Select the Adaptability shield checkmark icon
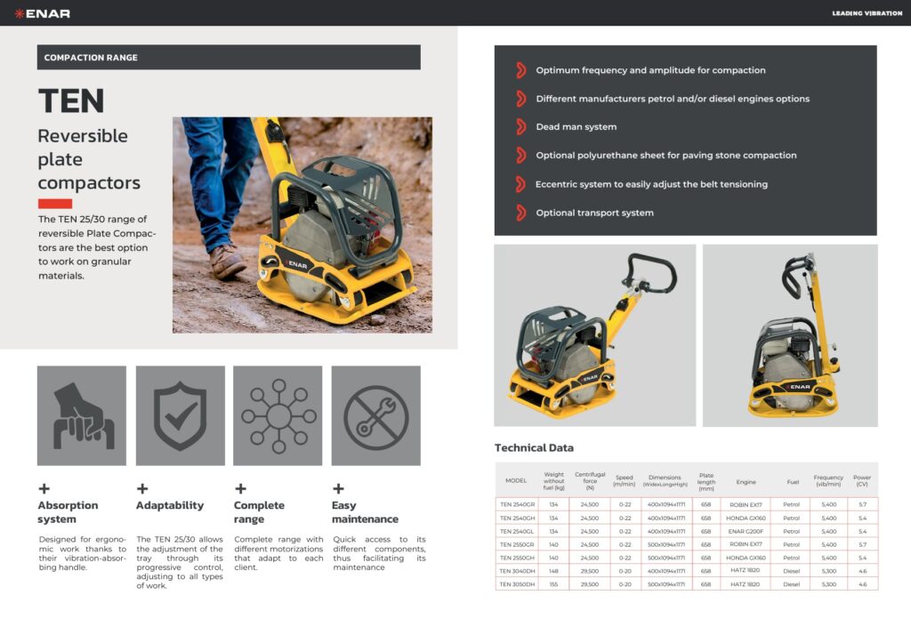 tap(180, 415)
